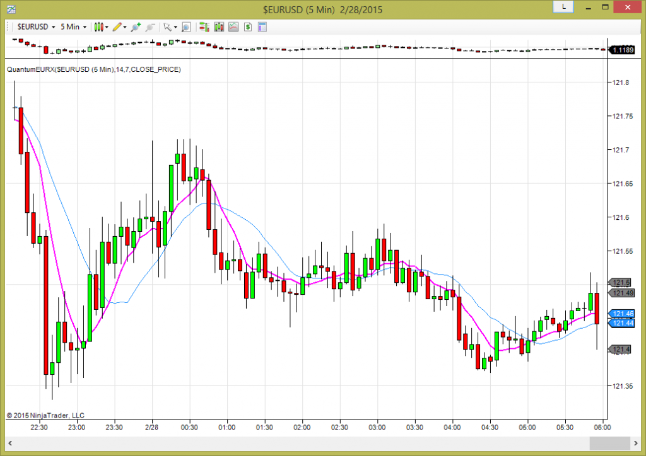646x456 pixels.
Task: Select the pointer cursor tool
Action: pyautogui.click(x=167, y=28)
